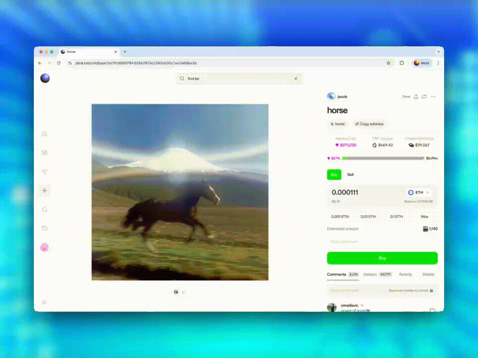Image resolution: width=478 pixels, height=358 pixels.
Task: Open izmailievic's profile link
Action: coord(350,305)
